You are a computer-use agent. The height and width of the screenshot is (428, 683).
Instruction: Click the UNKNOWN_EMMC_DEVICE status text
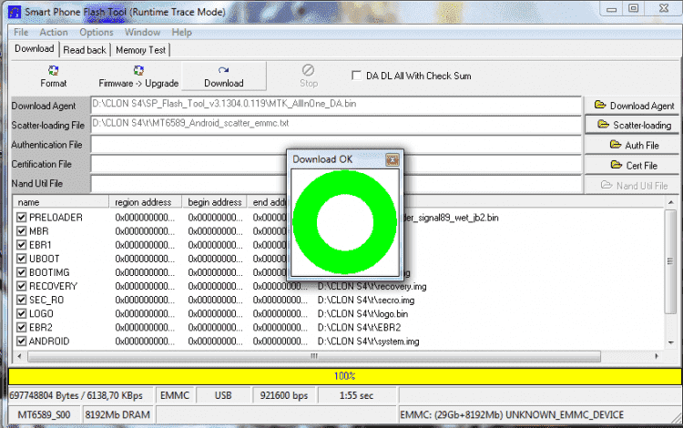[564, 414]
